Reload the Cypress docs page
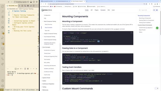161x91 pixels. (46, 4)
